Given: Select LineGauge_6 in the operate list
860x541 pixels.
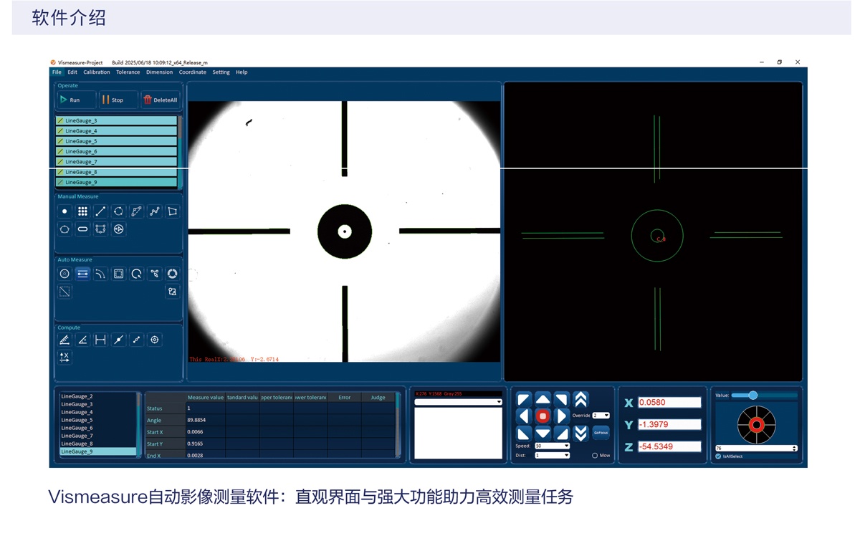Looking at the screenshot, I should tap(117, 151).
